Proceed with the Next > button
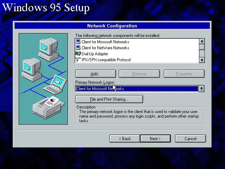The height and width of the screenshot is (169, 225). [x=155, y=138]
